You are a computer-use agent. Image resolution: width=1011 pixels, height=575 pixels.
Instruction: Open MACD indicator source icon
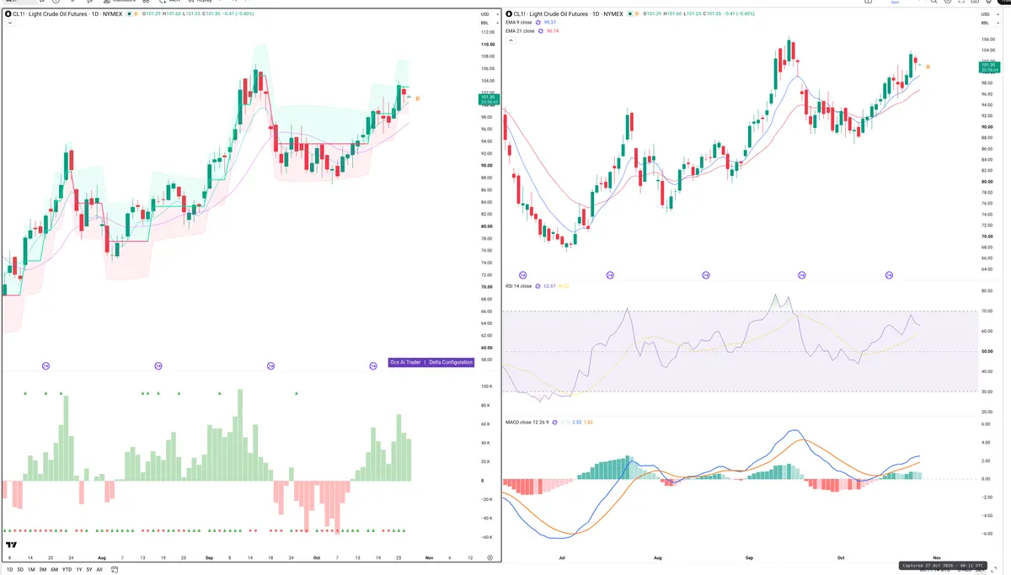[555, 421]
